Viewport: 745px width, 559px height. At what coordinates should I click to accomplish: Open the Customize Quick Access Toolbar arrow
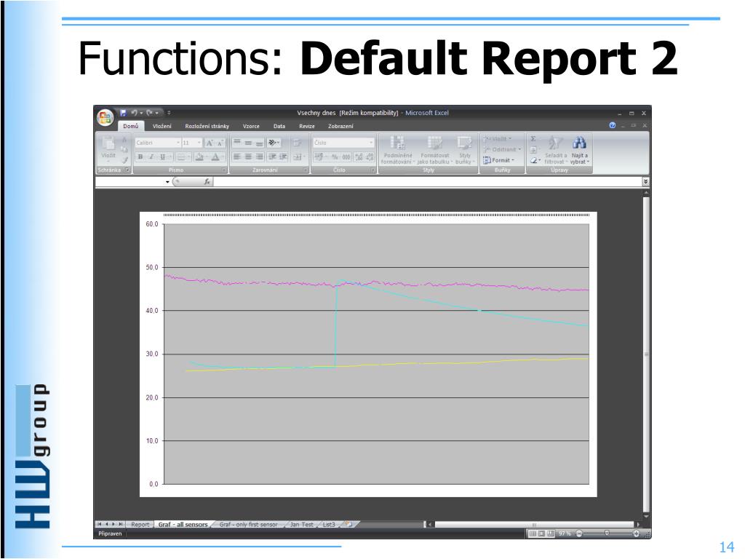point(169,113)
